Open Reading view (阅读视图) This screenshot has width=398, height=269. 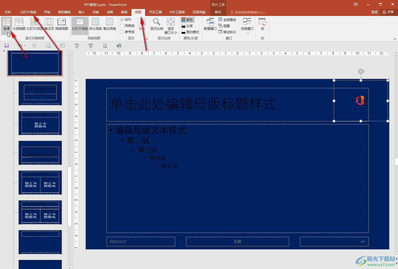[x=62, y=24]
